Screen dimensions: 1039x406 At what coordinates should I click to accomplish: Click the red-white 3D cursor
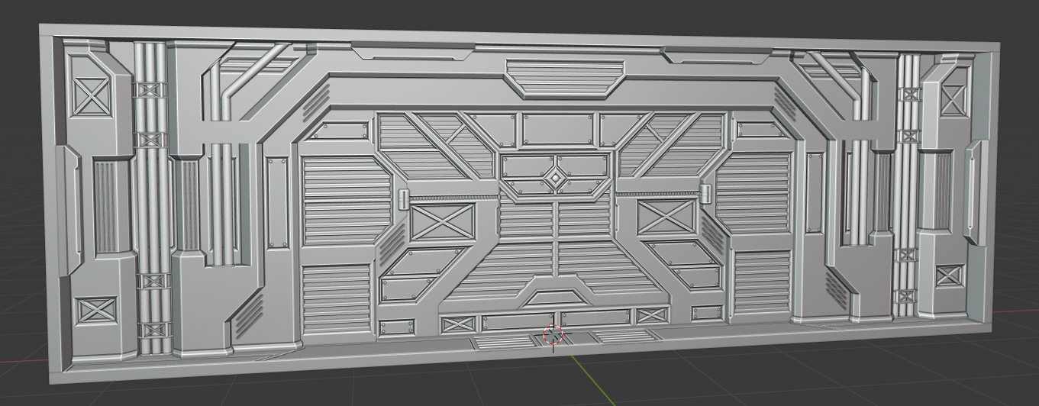click(553, 335)
